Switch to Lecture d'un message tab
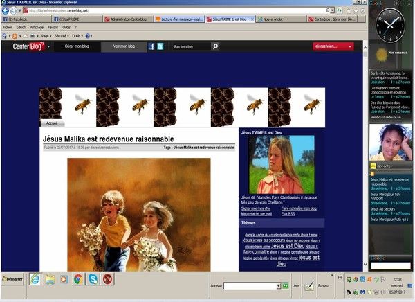The image size is (415, 302). tap(179, 19)
